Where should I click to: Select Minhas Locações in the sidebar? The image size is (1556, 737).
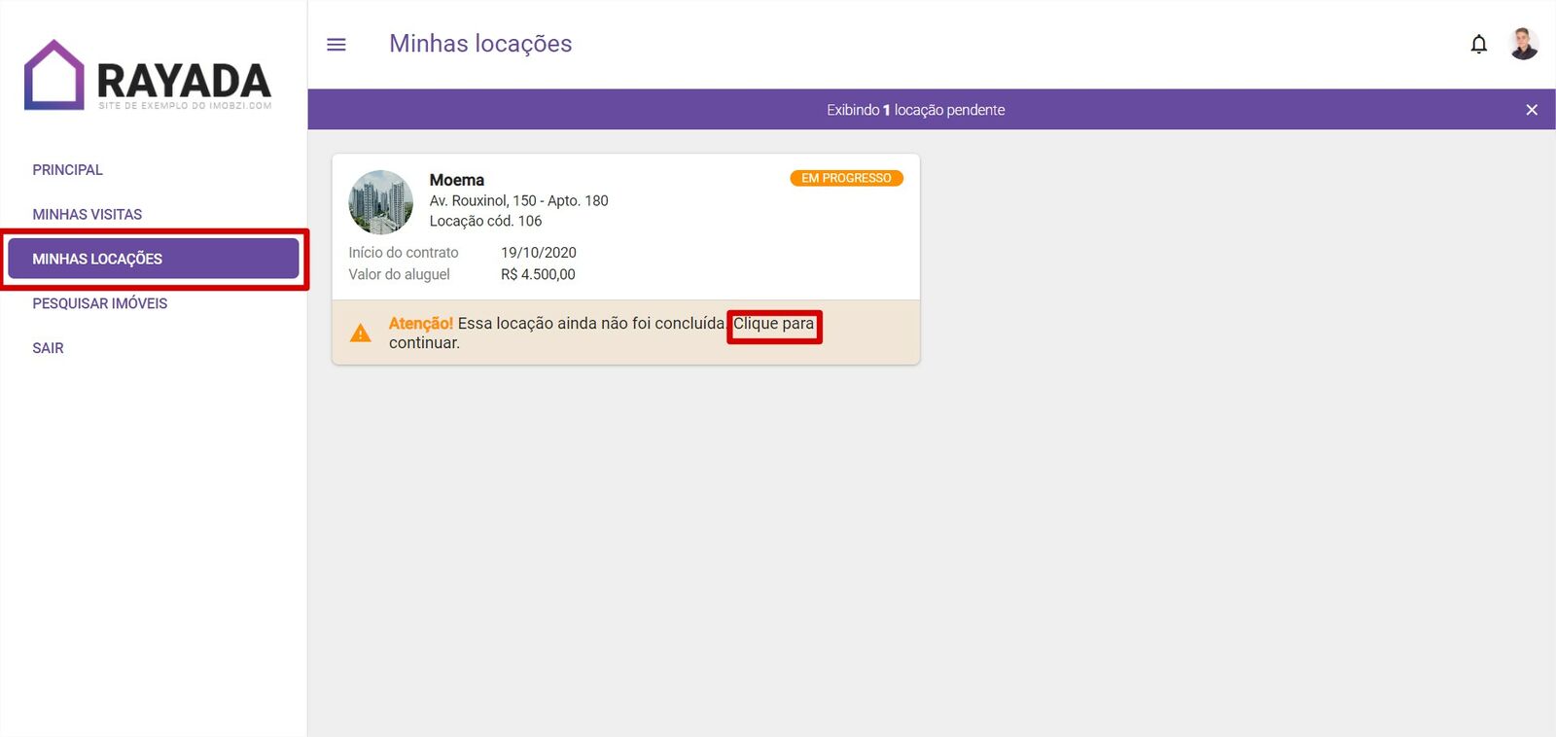153,259
